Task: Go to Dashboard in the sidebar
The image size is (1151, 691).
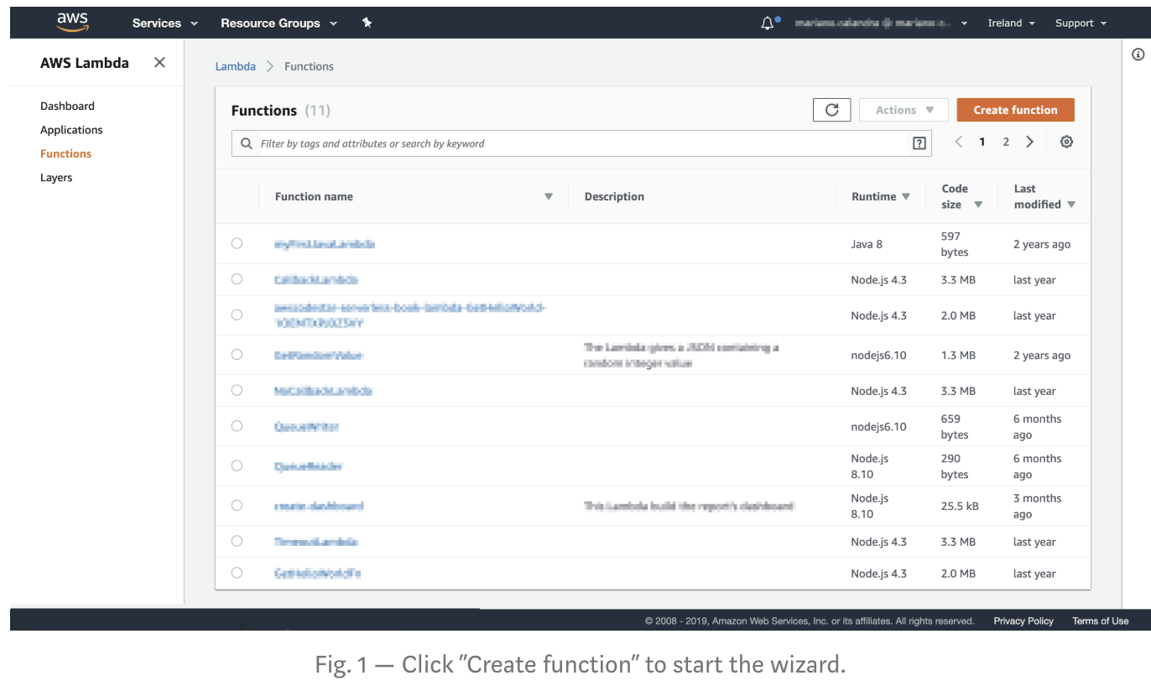Action: click(x=67, y=106)
